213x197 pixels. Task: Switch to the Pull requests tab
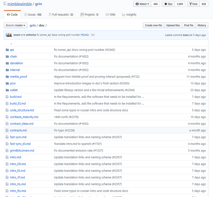(61, 14)
